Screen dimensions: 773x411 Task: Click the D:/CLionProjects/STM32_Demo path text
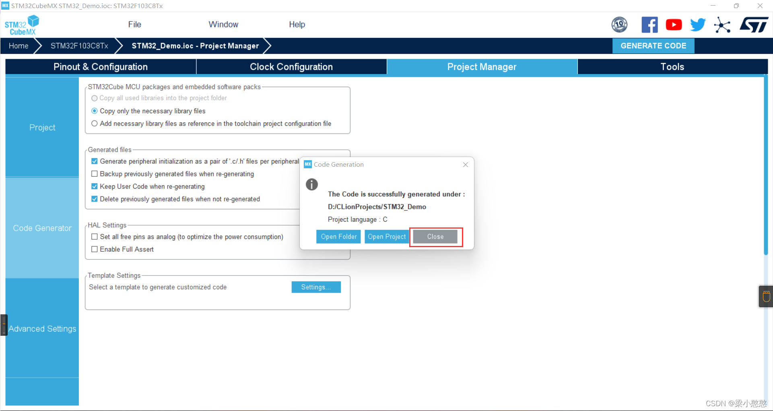tap(377, 207)
